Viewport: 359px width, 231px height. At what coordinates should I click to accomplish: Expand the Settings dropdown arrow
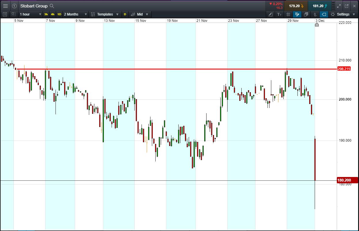click(x=354, y=14)
